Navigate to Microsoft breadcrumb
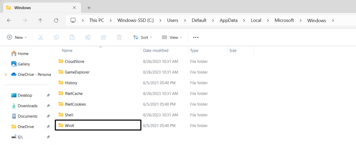 284,20
